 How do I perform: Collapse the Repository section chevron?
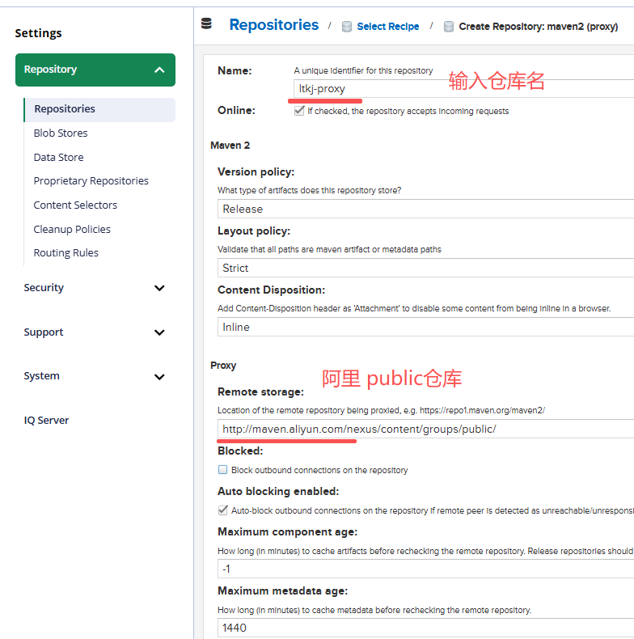(x=159, y=70)
